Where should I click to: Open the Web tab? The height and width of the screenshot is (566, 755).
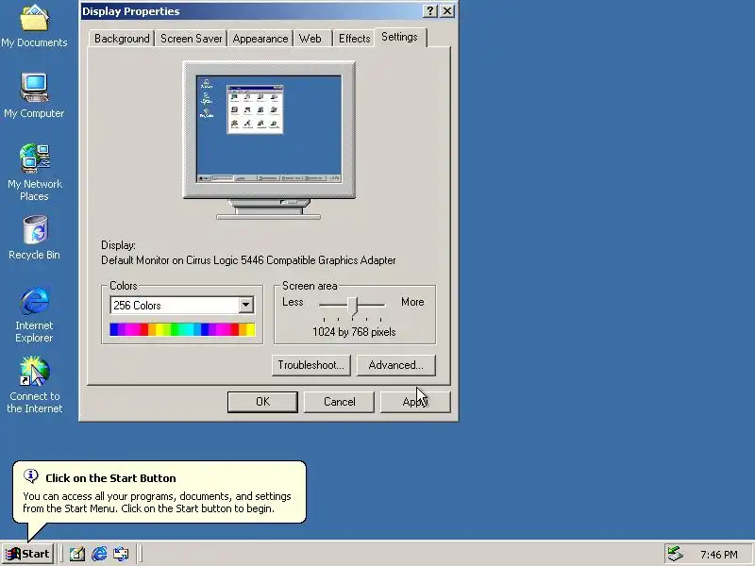pyautogui.click(x=310, y=39)
